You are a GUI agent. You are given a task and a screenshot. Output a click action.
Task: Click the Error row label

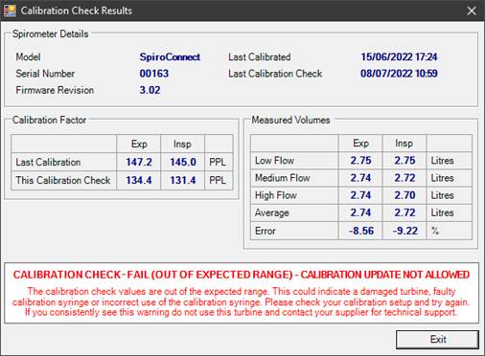[x=266, y=231]
